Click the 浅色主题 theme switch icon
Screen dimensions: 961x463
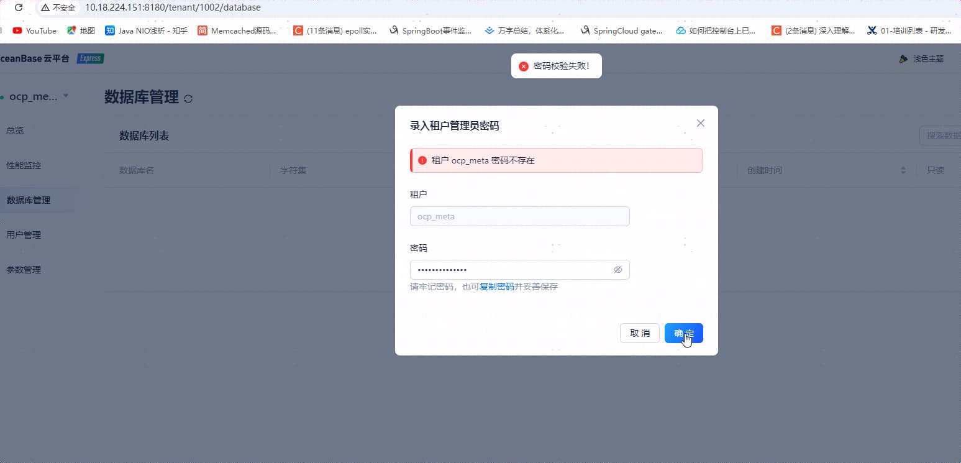903,59
